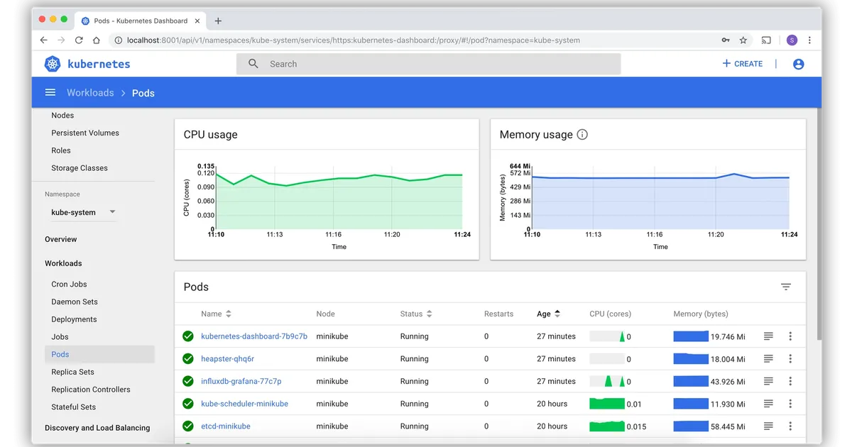Open the navigation hamburger menu
This screenshot has width=852, height=447.
(x=50, y=92)
